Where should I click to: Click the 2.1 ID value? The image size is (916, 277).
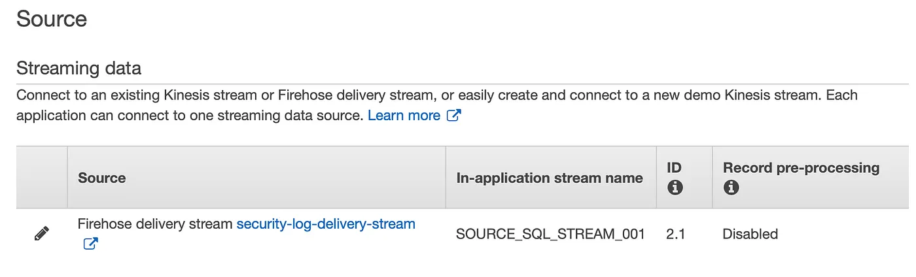(675, 234)
